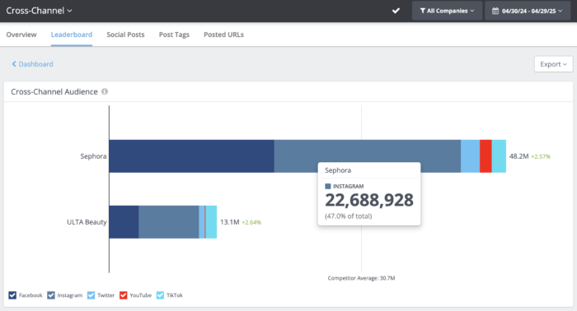Open the date range picker 04/30/24 - 04/29/25

click(x=528, y=11)
